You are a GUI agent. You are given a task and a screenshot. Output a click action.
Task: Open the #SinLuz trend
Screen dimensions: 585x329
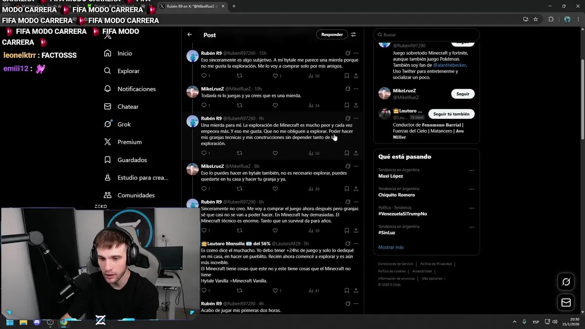pyautogui.click(x=387, y=233)
